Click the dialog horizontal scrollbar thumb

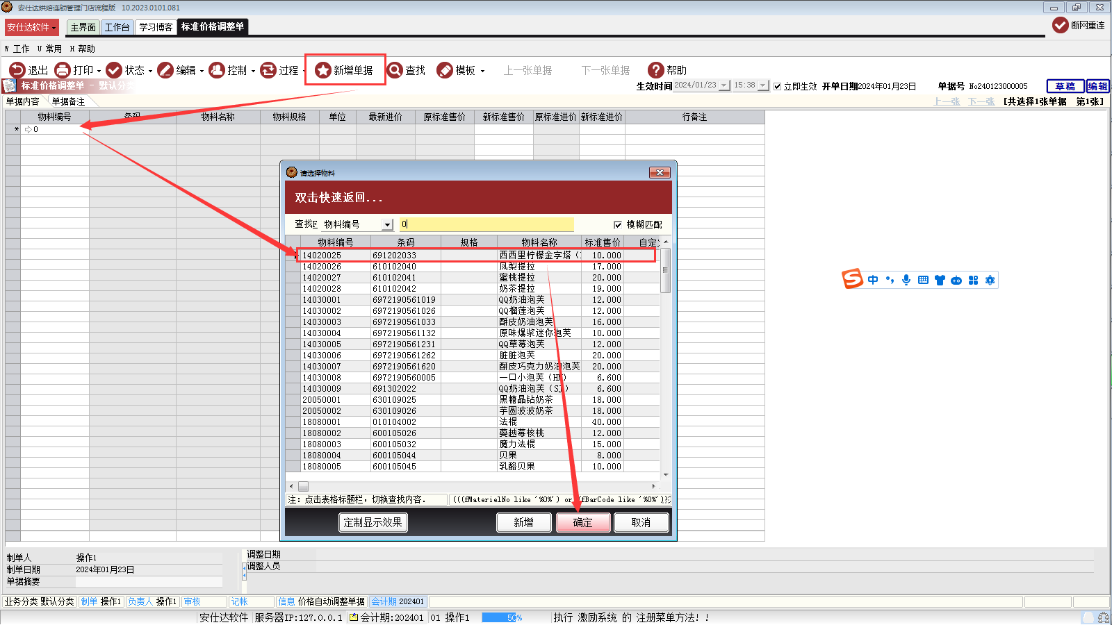coord(303,486)
